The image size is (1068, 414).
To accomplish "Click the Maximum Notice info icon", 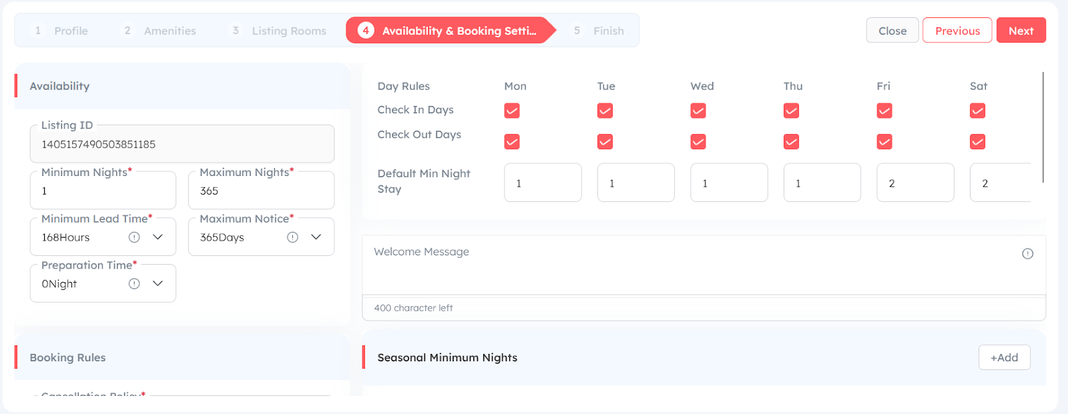I will click(292, 237).
